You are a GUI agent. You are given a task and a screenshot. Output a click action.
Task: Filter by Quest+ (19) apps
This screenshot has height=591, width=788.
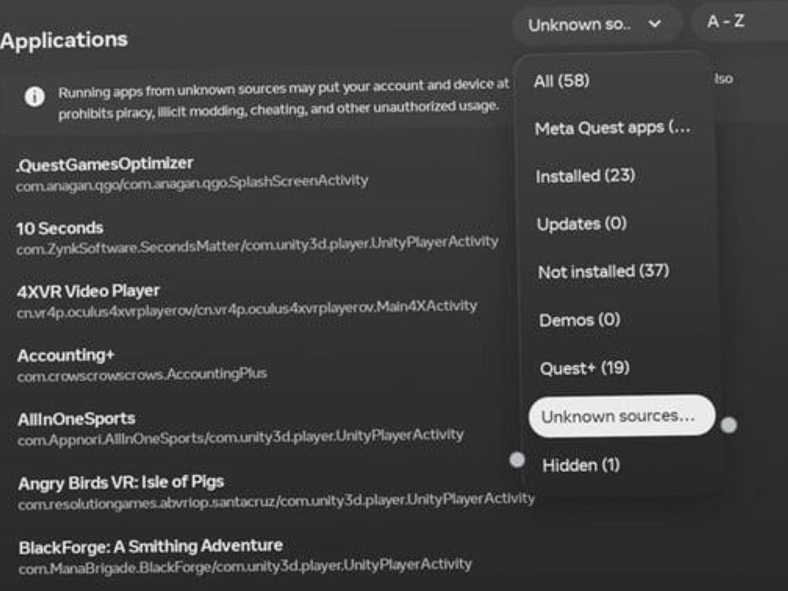click(x=584, y=368)
